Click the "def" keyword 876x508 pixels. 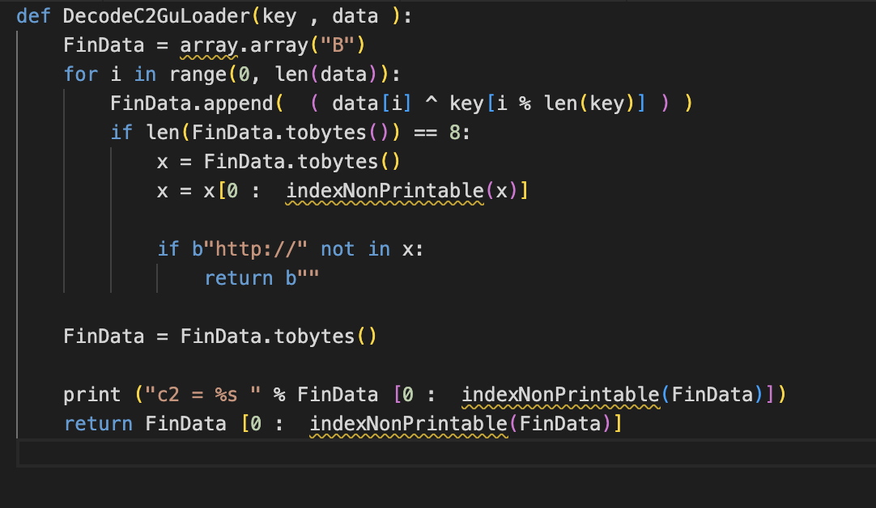click(x=33, y=16)
